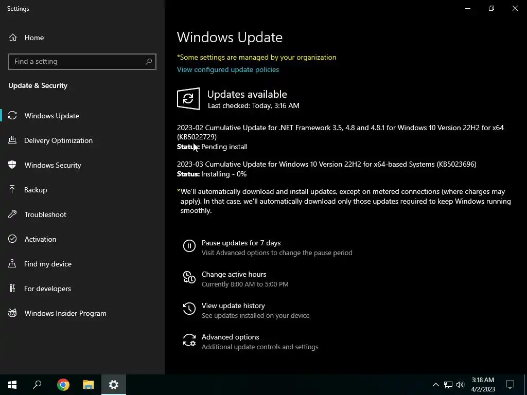Image resolution: width=527 pixels, height=395 pixels.
Task: Click the Home house icon
Action: [13, 38]
